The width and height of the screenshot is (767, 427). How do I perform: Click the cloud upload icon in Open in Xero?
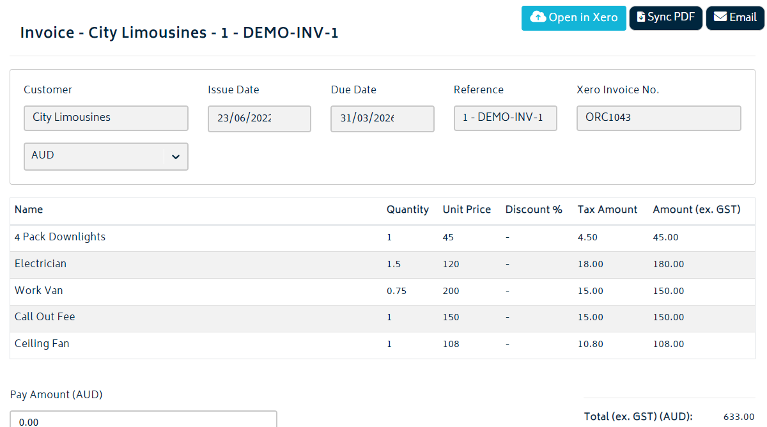coord(538,17)
